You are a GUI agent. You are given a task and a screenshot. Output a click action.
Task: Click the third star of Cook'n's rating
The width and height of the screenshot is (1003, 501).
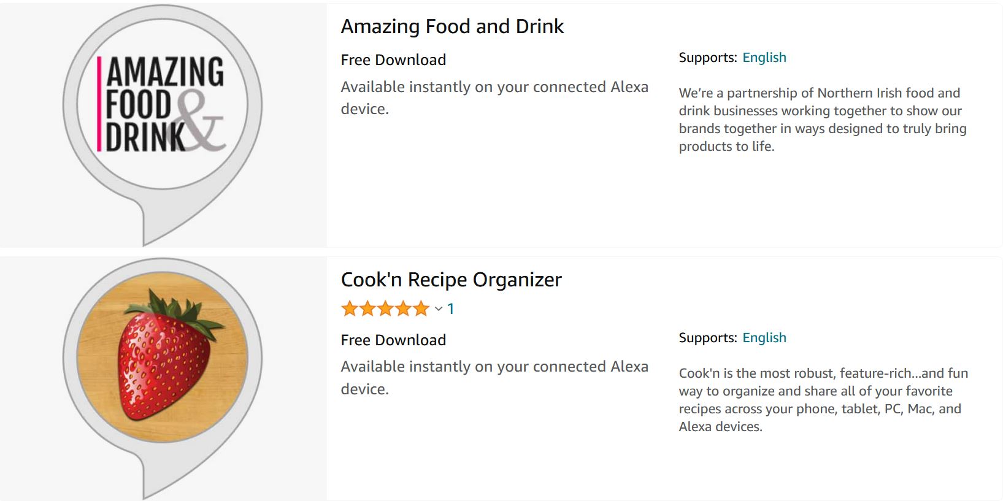pyautogui.click(x=385, y=308)
